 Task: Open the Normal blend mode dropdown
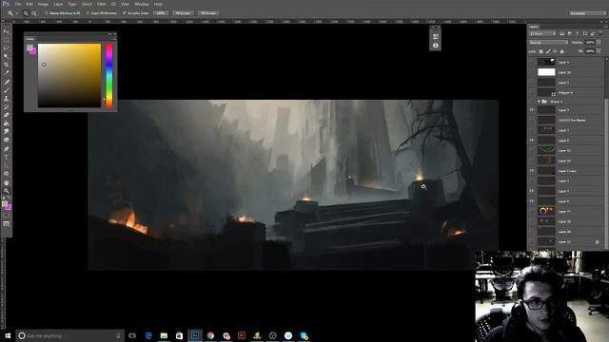[548, 42]
